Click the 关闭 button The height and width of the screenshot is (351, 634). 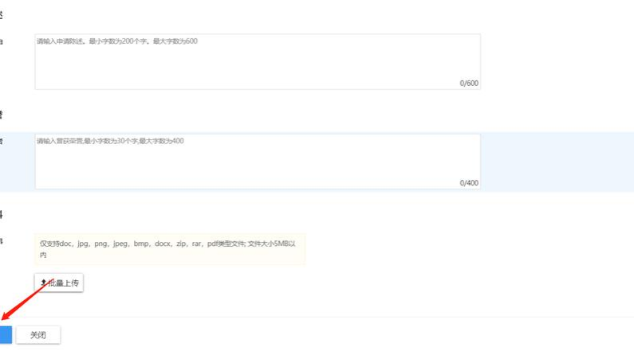(37, 335)
